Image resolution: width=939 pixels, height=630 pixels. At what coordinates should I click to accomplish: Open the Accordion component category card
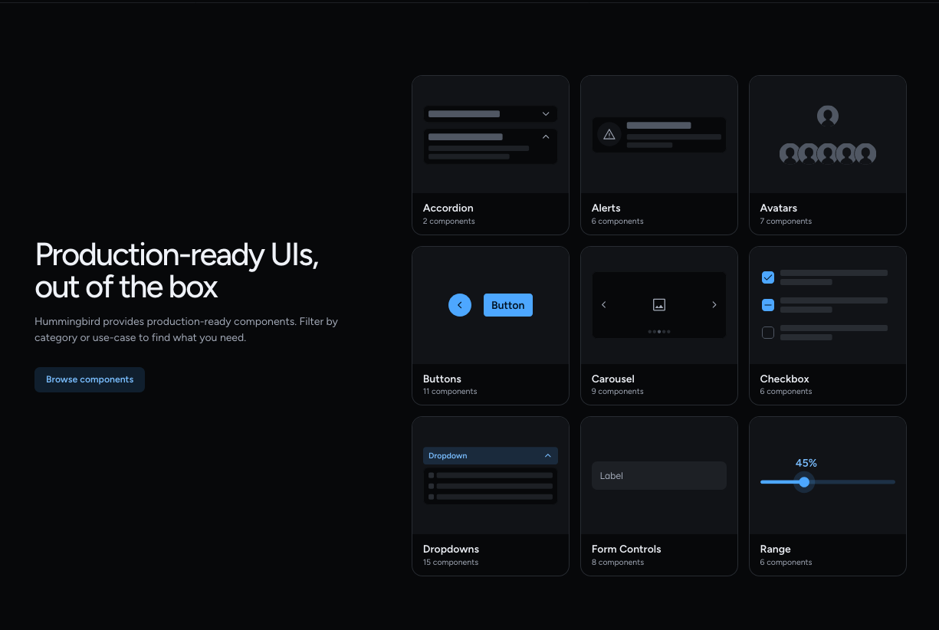(490, 208)
